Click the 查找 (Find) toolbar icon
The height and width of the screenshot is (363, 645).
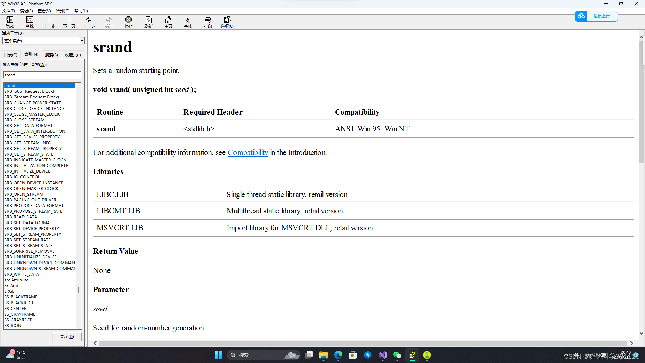coord(30,22)
